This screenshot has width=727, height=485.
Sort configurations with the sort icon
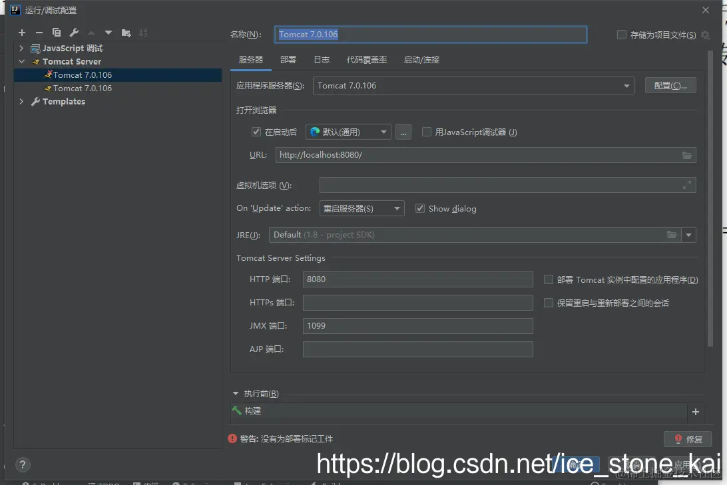pos(143,33)
